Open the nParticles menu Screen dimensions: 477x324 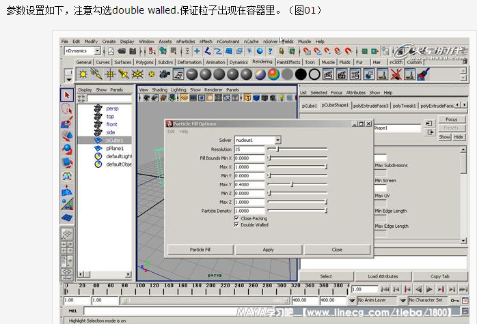click(x=186, y=42)
